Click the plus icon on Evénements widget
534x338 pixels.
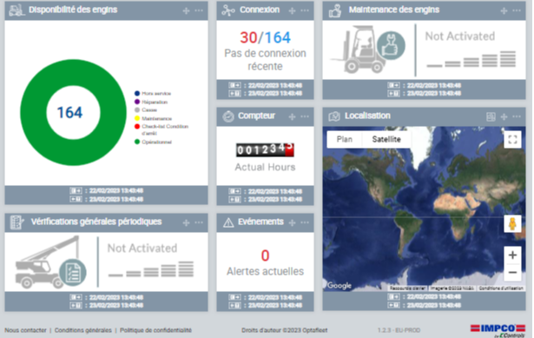click(x=292, y=222)
